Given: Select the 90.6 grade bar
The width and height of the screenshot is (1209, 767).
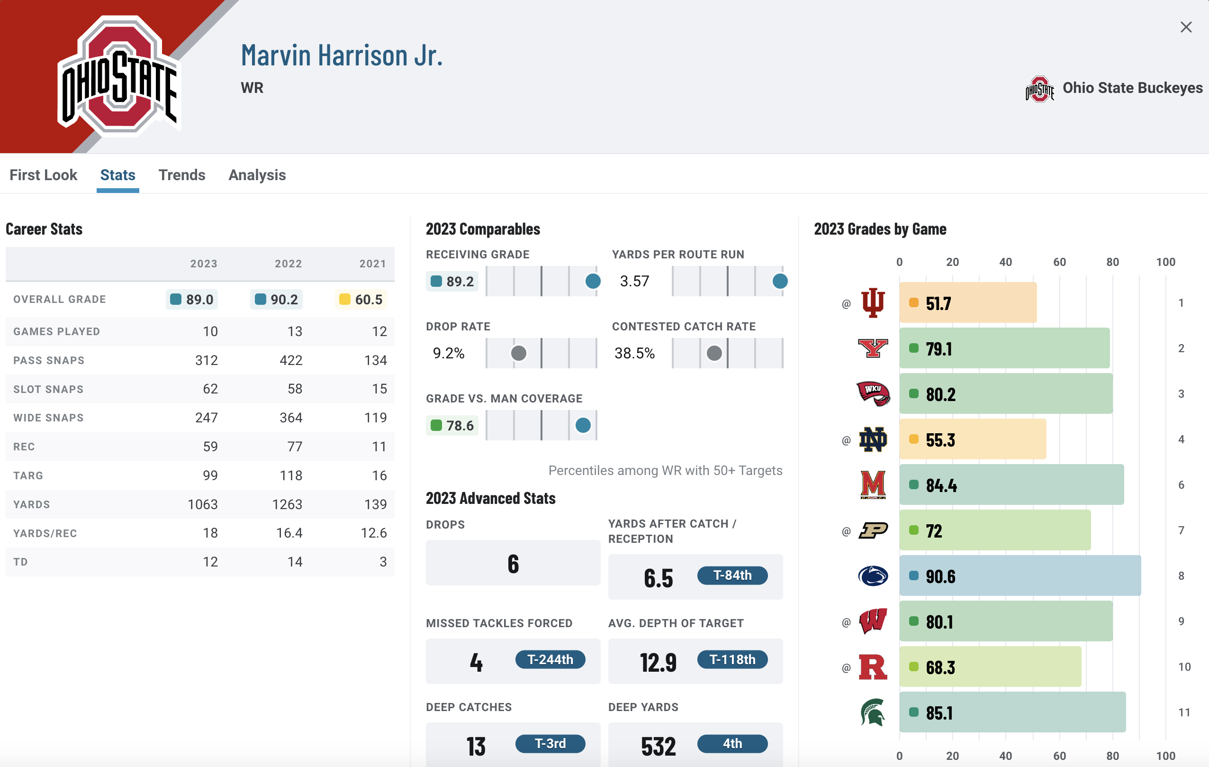Looking at the screenshot, I should (x=1020, y=575).
